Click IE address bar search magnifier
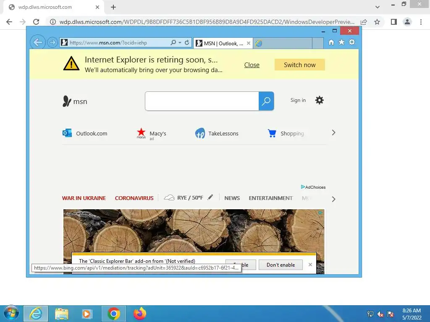 click(173, 42)
